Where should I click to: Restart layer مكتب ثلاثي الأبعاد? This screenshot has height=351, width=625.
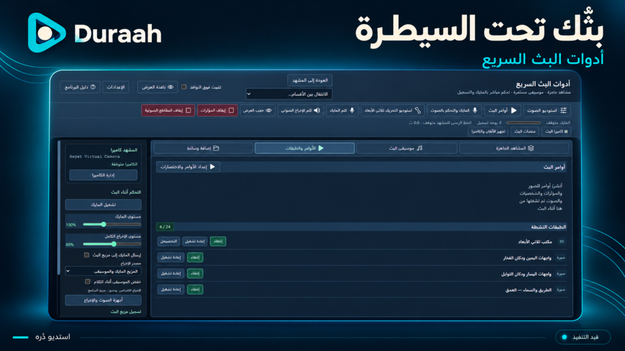coord(195,241)
